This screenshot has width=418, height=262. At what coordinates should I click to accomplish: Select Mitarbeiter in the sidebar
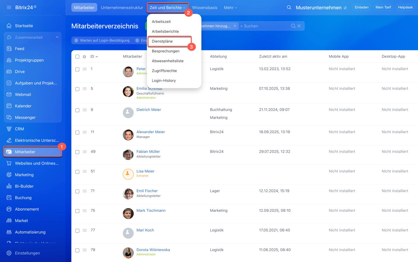point(32,152)
